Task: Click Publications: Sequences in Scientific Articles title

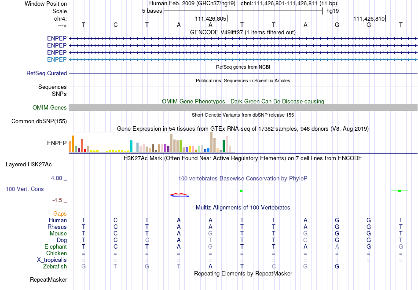Action: point(243,81)
